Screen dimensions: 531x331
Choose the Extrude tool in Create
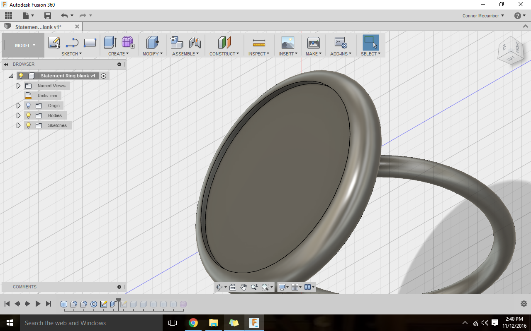click(110, 42)
